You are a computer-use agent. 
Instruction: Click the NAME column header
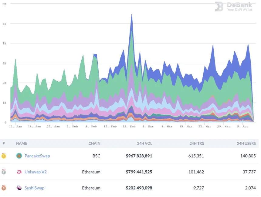[22, 143]
